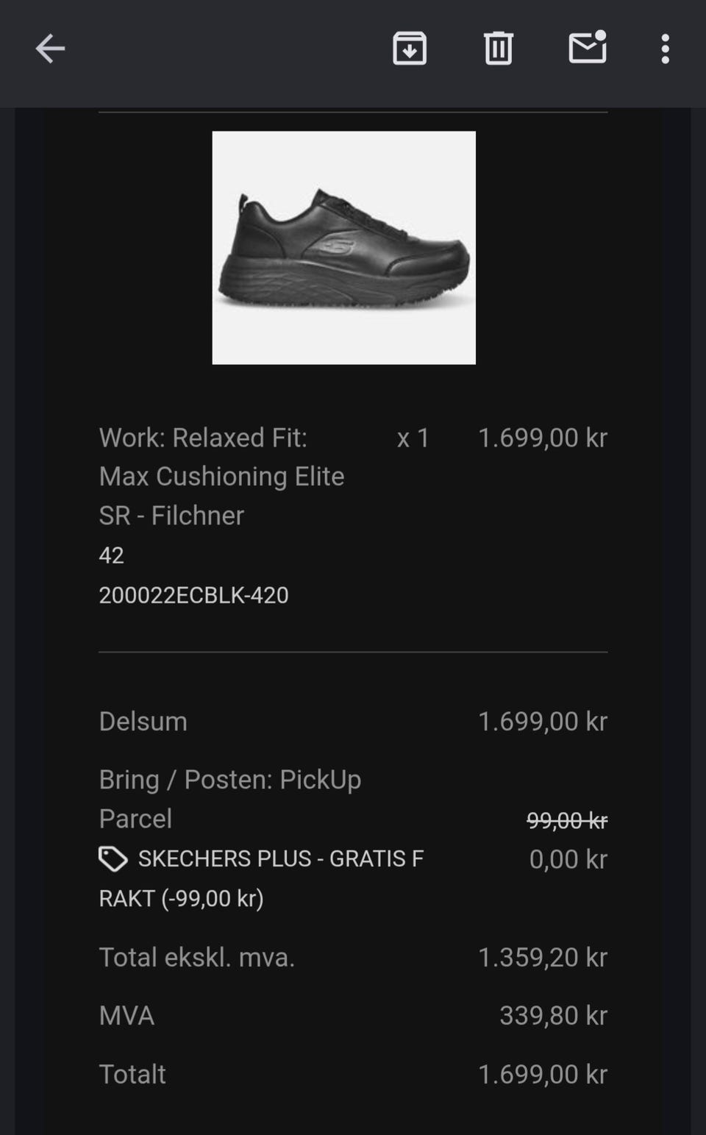The width and height of the screenshot is (706, 1135).
Task: Open the three-dot overflow menu
Action: pos(665,49)
